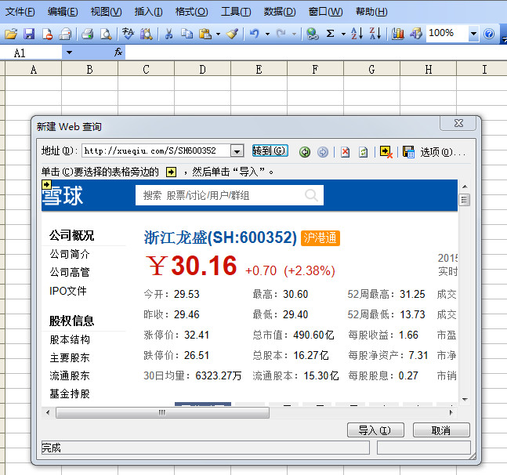
Task: Open the 编辑(E) menu
Action: pos(63,12)
